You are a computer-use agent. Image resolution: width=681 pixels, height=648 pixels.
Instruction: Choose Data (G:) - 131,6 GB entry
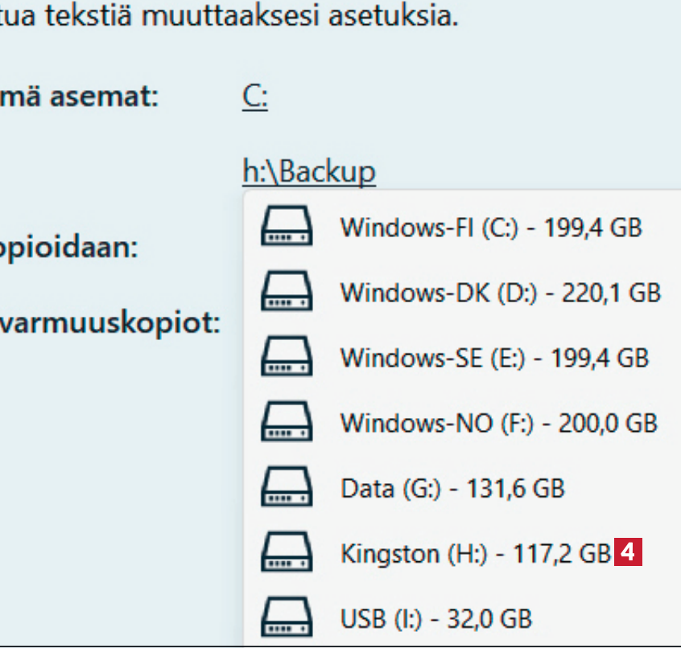coord(452,488)
